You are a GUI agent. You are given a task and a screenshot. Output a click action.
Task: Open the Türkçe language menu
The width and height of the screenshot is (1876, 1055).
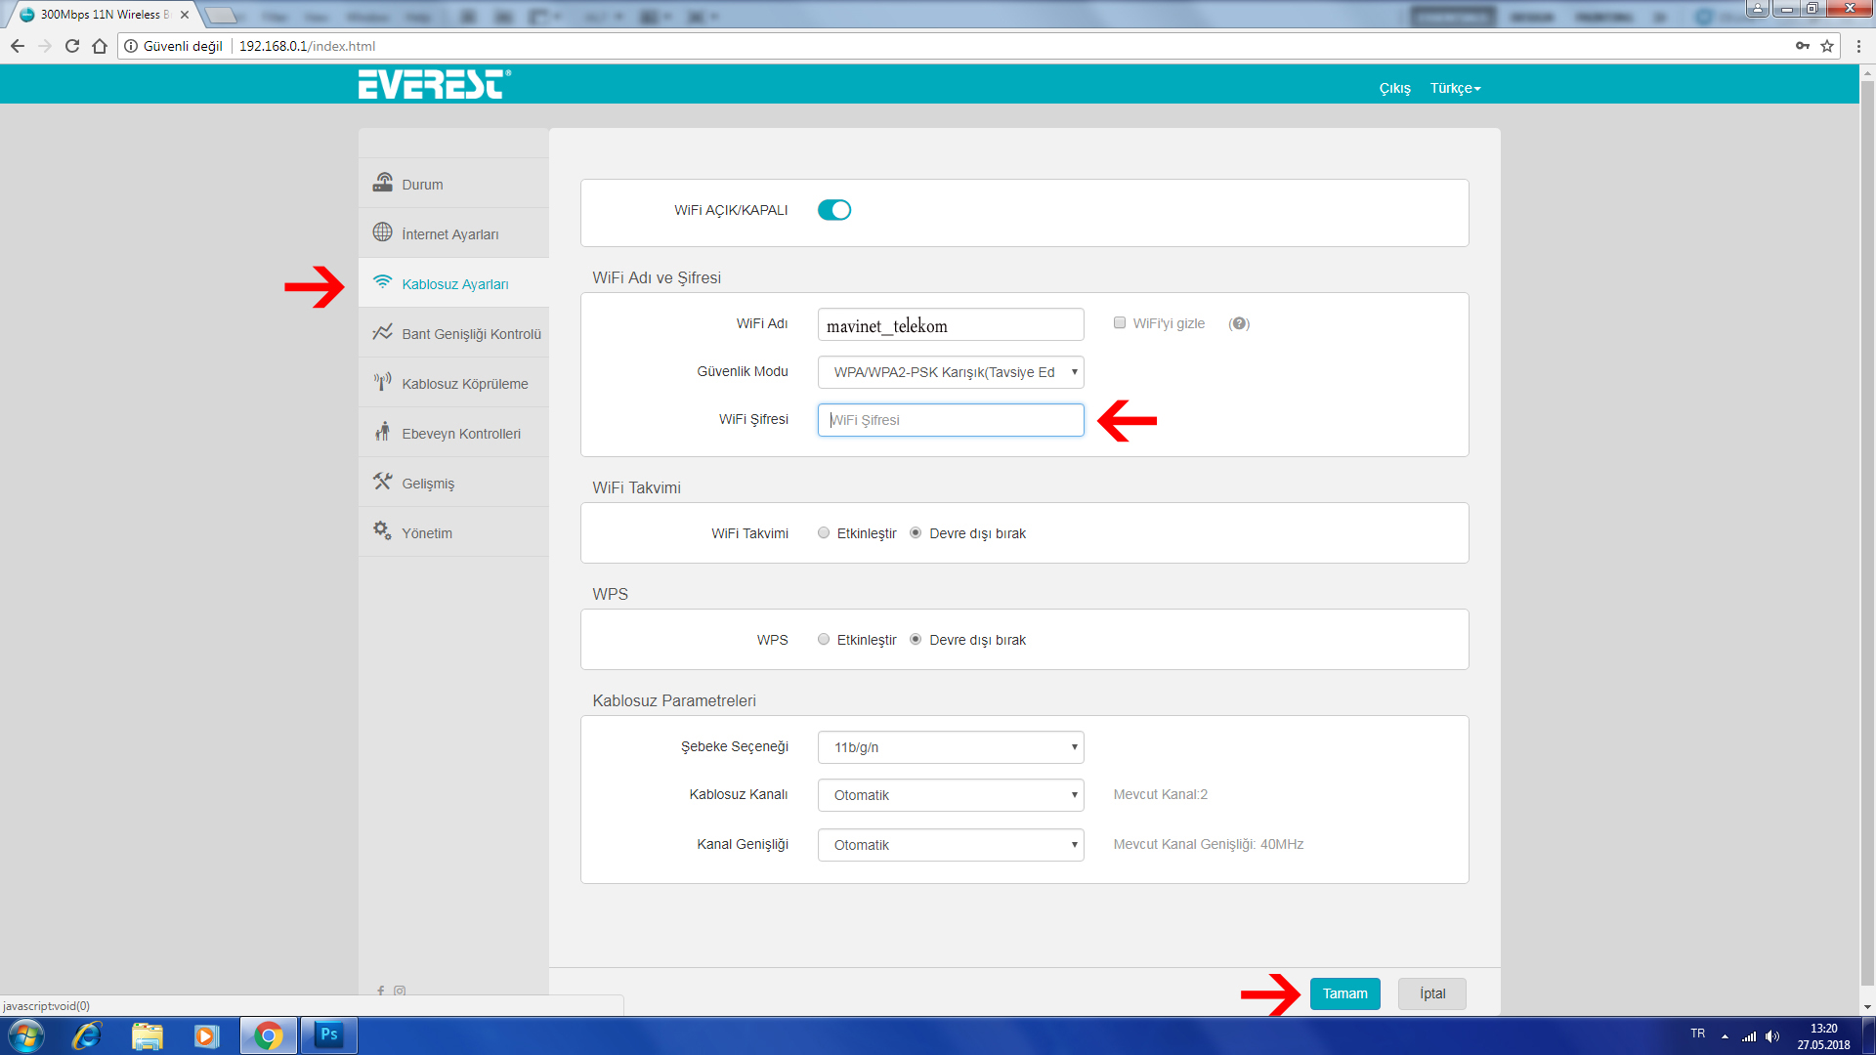1455,88
